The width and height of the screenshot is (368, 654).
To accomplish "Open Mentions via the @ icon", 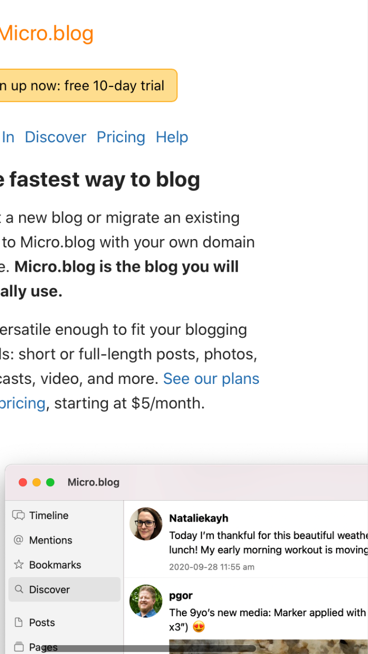I will tap(19, 540).
